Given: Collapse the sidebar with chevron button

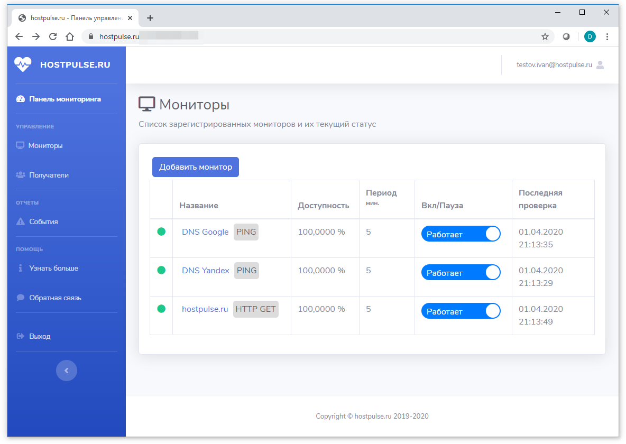Looking at the screenshot, I should point(67,371).
